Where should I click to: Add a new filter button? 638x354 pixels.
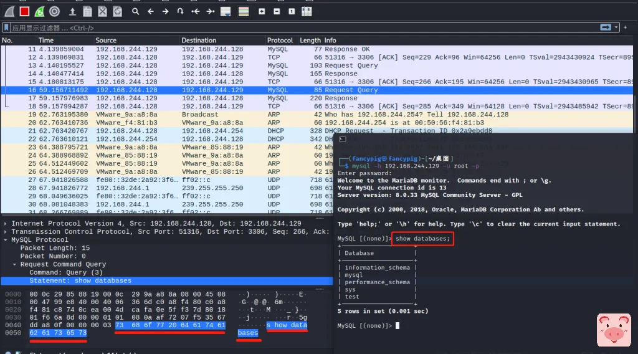click(626, 27)
